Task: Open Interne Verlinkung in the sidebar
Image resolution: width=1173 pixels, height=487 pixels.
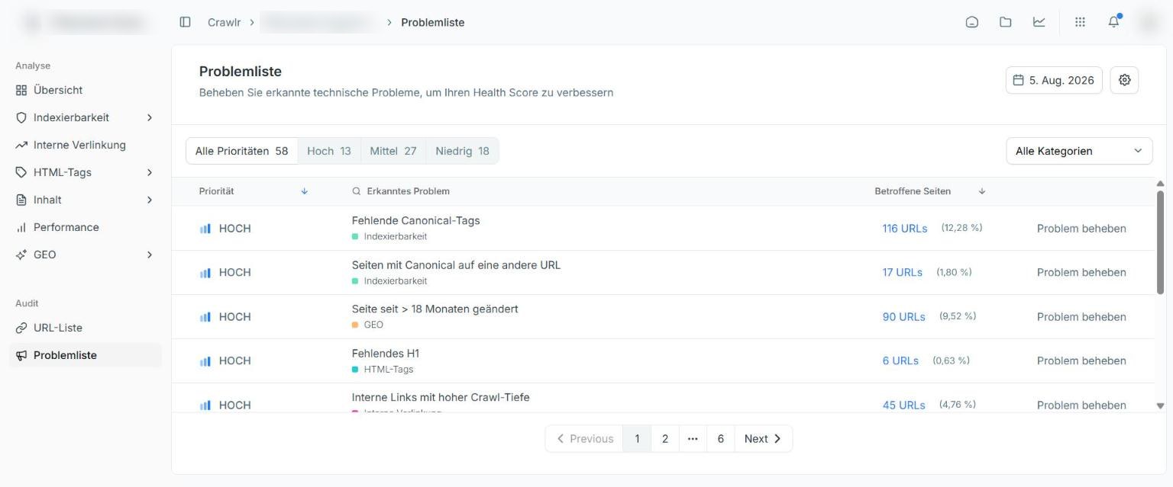Action: click(86, 145)
